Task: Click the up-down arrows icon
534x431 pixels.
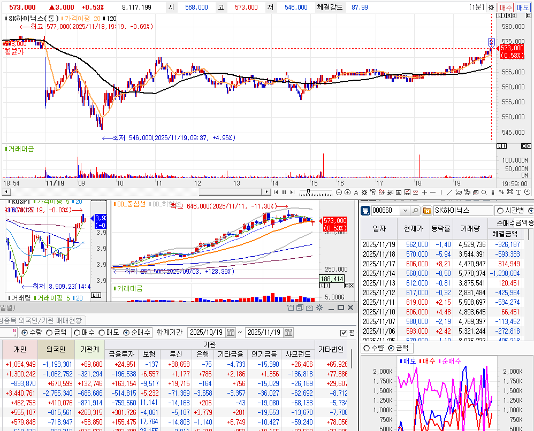Action: pyautogui.click(x=501, y=193)
